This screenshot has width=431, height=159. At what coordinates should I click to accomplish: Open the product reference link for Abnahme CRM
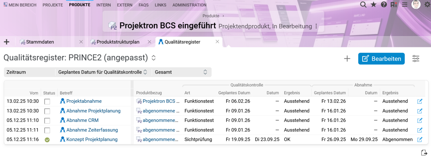click(x=161, y=120)
